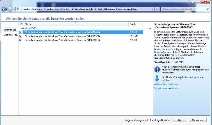Screen dimensions: 212x125
Task: Open the Supportinformationen link
Action: point(166,88)
